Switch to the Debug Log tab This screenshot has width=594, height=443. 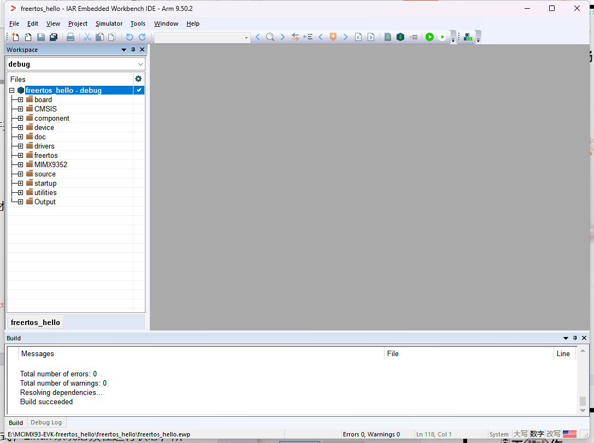(x=46, y=422)
